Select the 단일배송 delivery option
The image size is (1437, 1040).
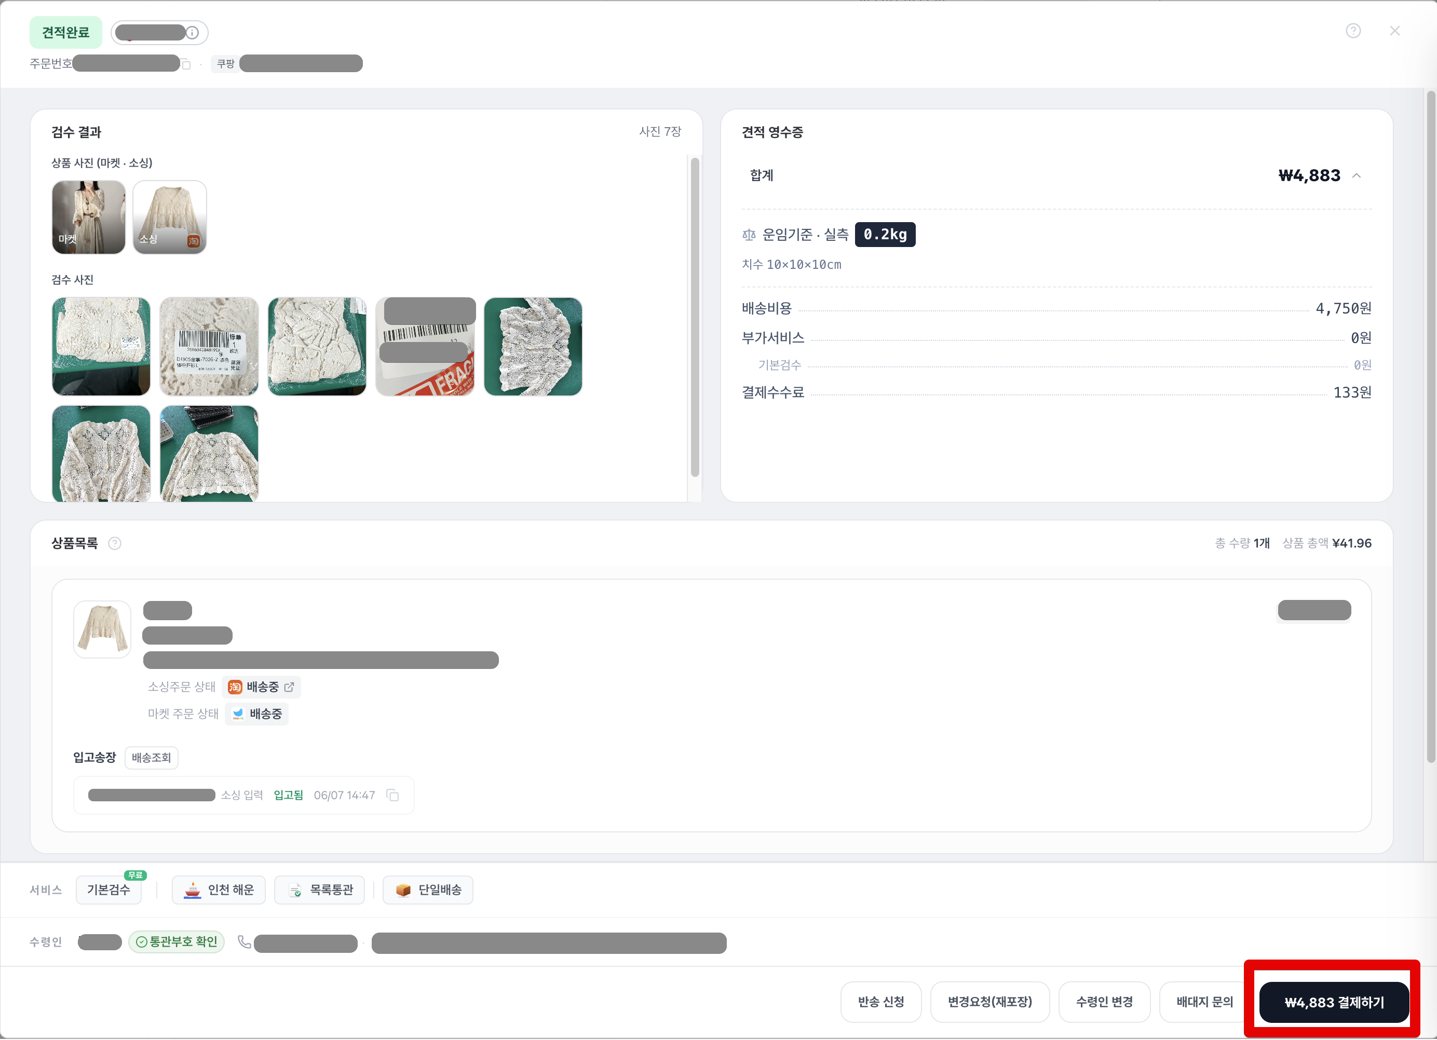coord(428,890)
